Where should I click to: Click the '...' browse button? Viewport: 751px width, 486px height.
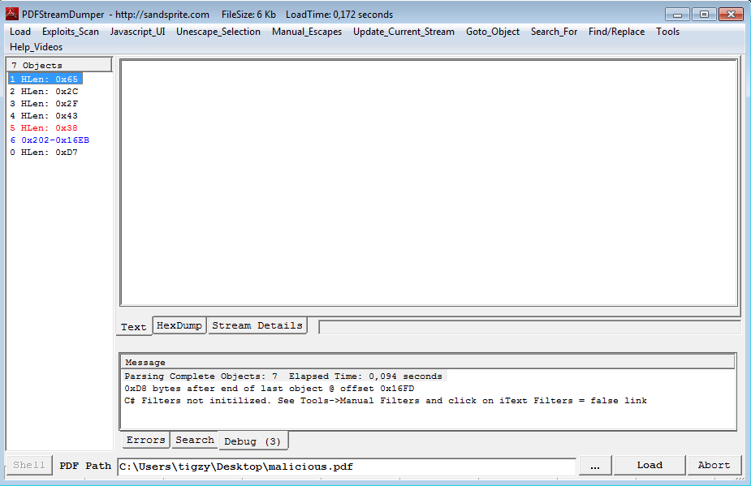point(595,465)
